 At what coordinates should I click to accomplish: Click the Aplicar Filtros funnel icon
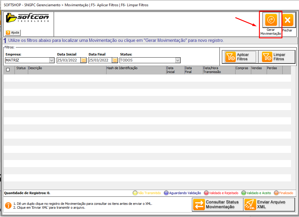coord(230,57)
